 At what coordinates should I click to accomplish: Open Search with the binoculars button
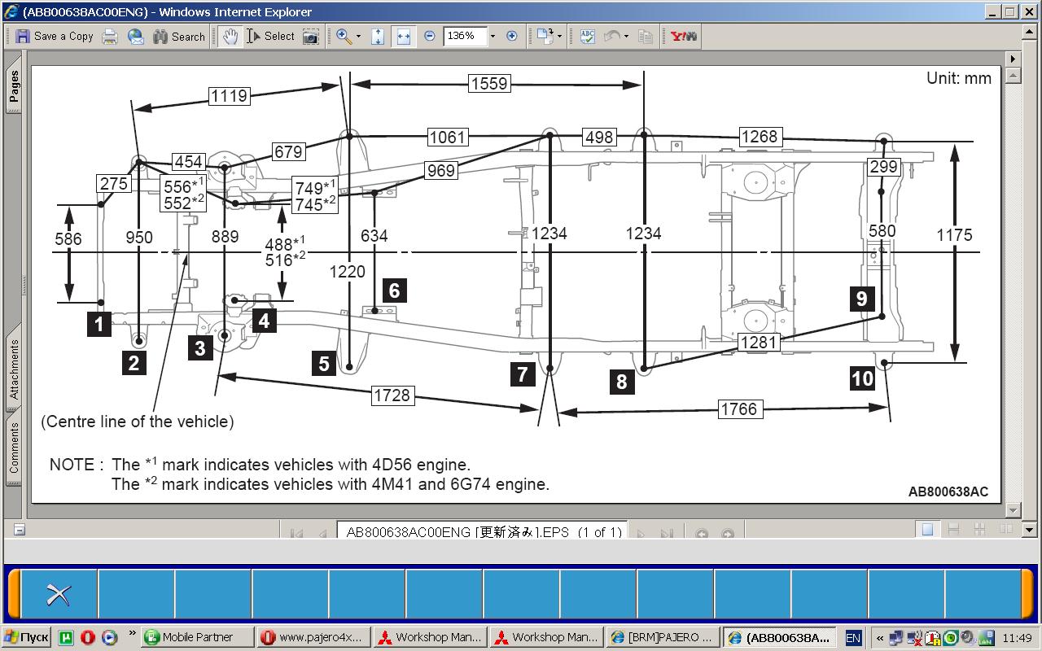pyautogui.click(x=179, y=36)
